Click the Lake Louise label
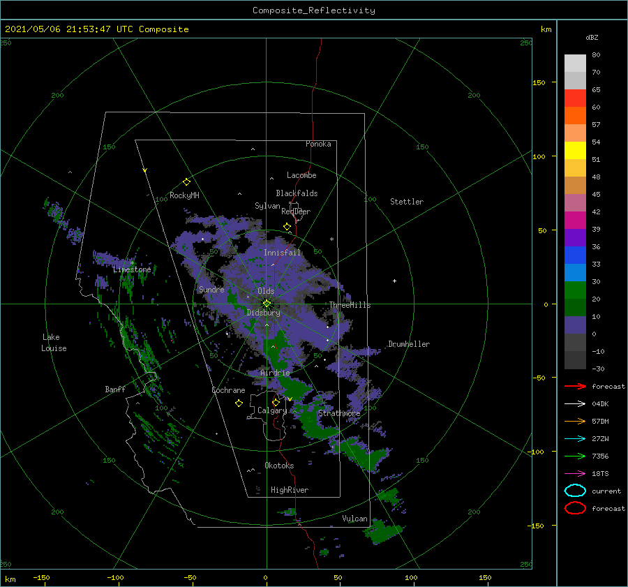 click(x=54, y=343)
